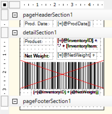This screenshot has width=112, height=114.
Task: Collapse the pageHeaderSection1 section
Action: tap(15, 15)
